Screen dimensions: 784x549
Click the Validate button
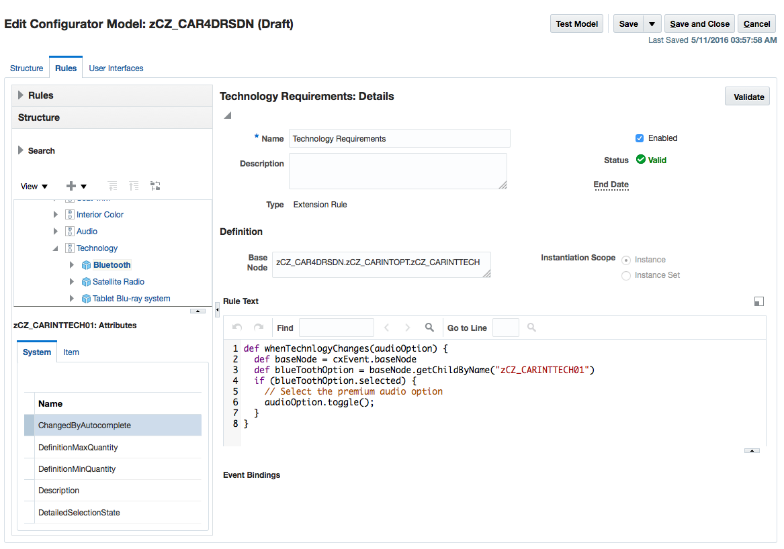click(x=746, y=96)
